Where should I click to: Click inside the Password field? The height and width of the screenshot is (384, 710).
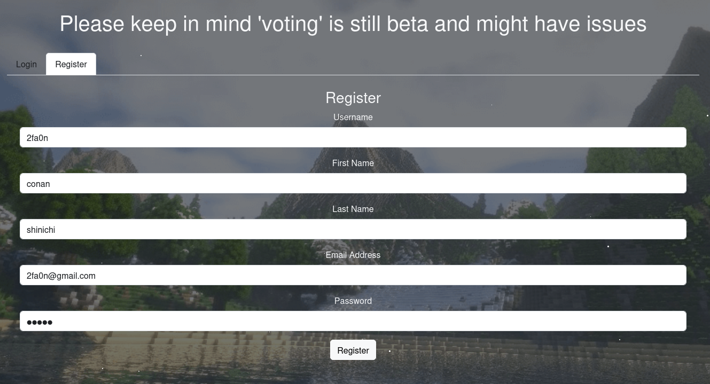[x=353, y=321]
